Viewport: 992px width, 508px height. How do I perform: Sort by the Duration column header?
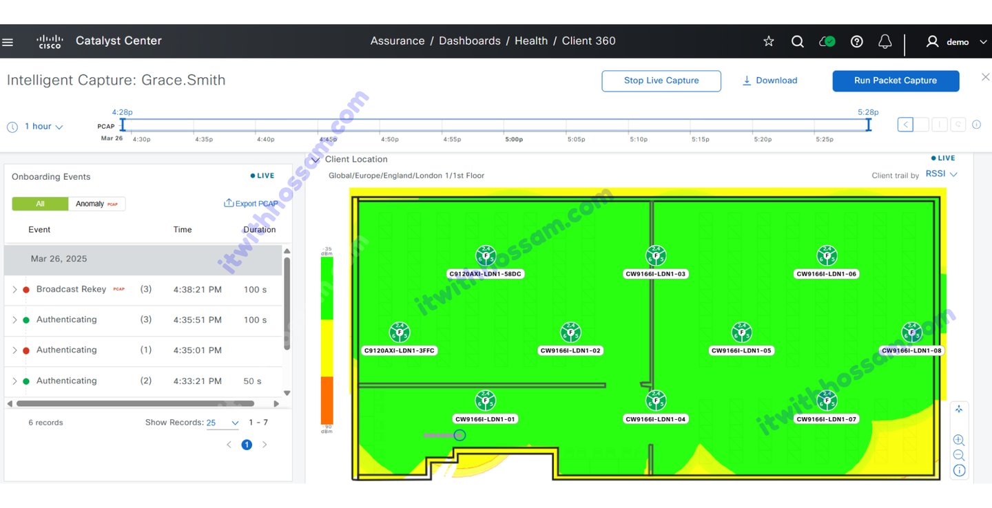[x=260, y=230]
